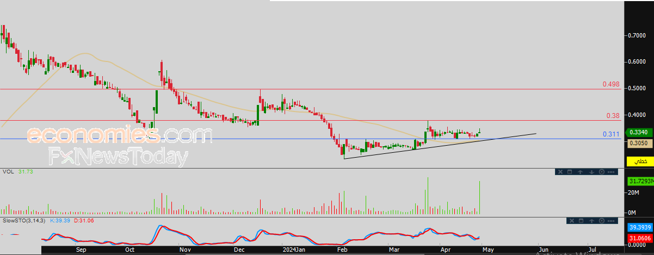Close the VOL indicator panel
The image size is (654, 255).
point(560,172)
